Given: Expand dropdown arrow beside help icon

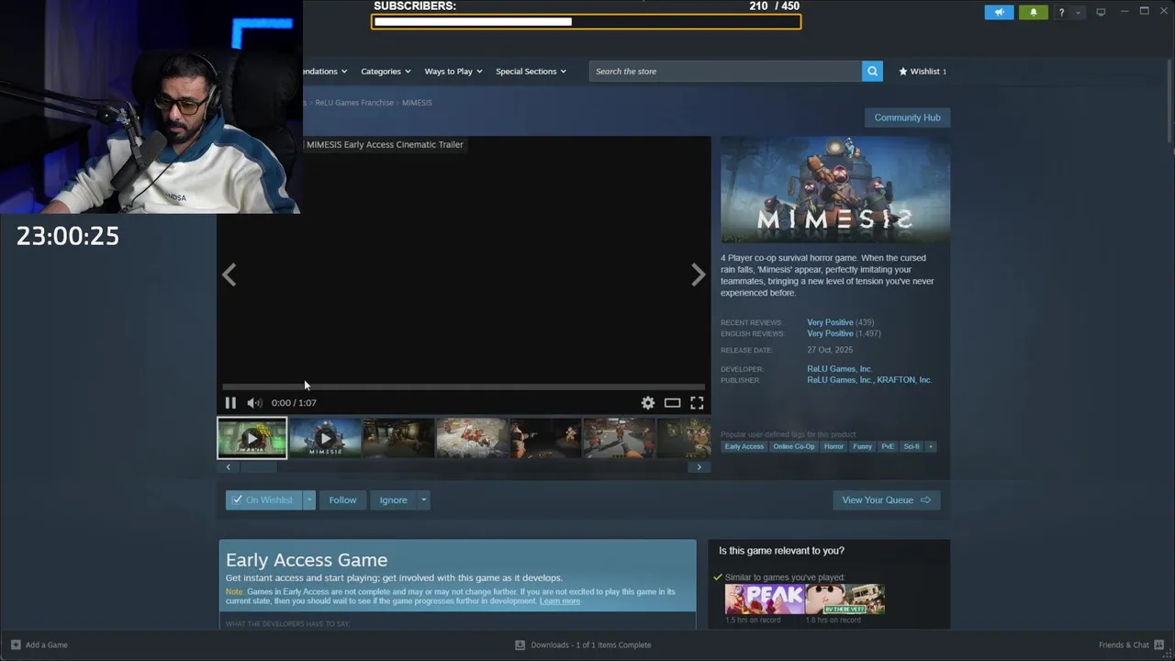Looking at the screenshot, I should coord(1079,13).
